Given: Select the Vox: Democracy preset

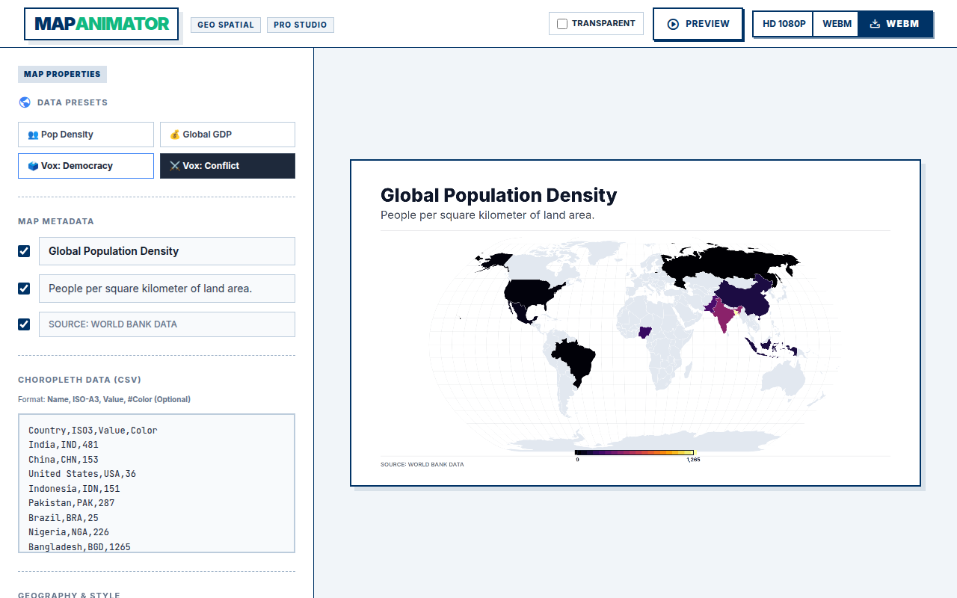Looking at the screenshot, I should (x=86, y=166).
